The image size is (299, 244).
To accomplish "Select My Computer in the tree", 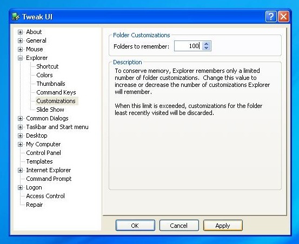I will (x=43, y=144).
